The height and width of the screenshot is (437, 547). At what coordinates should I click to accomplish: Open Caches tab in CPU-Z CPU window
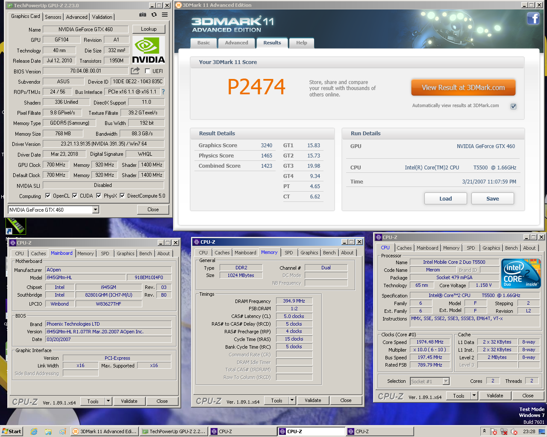click(x=404, y=248)
